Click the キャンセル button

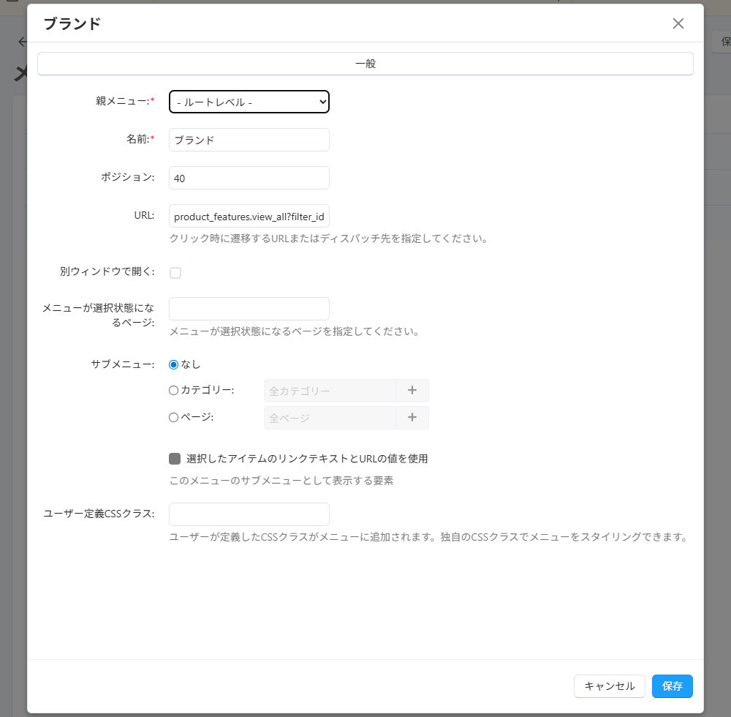tap(610, 686)
